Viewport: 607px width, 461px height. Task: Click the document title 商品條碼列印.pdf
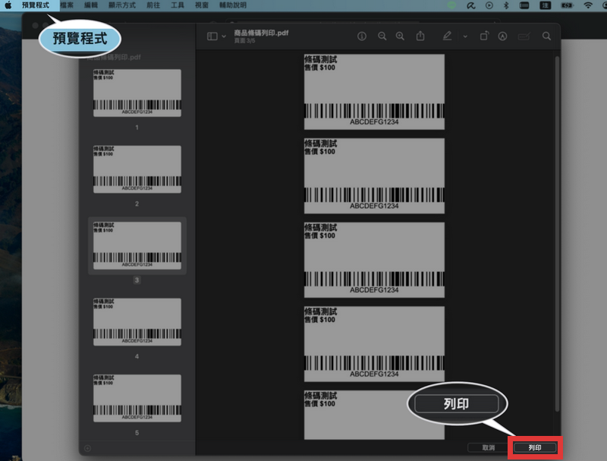(x=261, y=33)
